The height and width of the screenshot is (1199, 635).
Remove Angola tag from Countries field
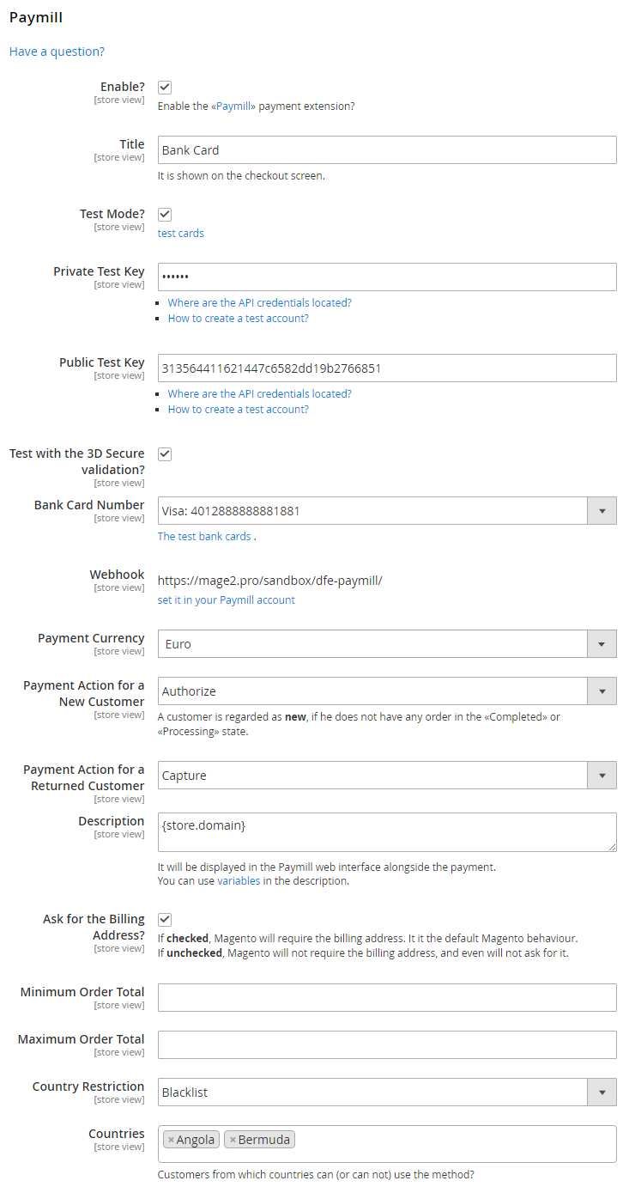[171, 1140]
